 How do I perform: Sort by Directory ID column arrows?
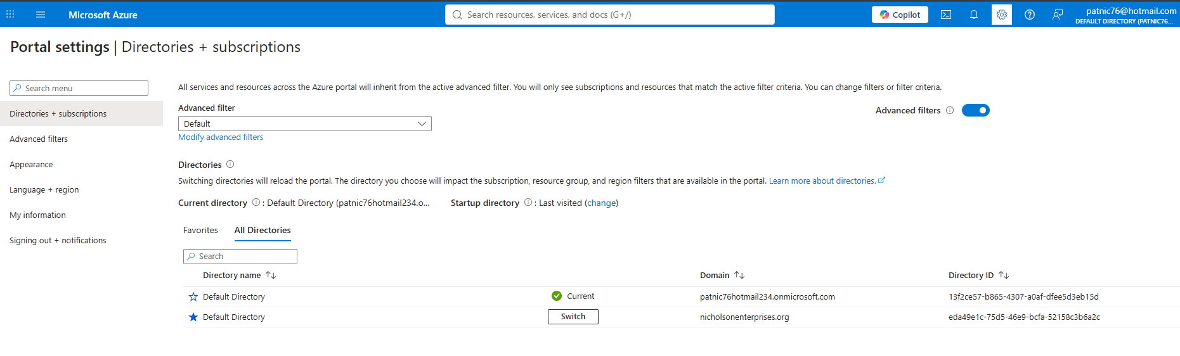[x=1004, y=275]
